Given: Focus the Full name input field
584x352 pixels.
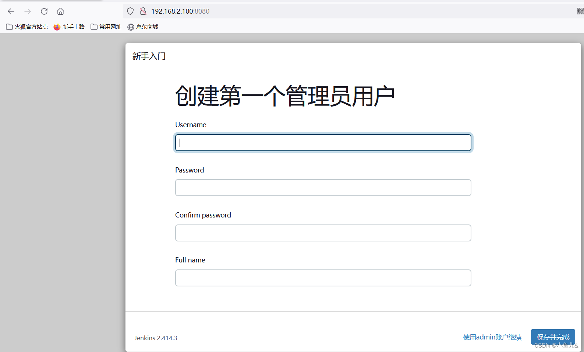Looking at the screenshot, I should pyautogui.click(x=323, y=278).
